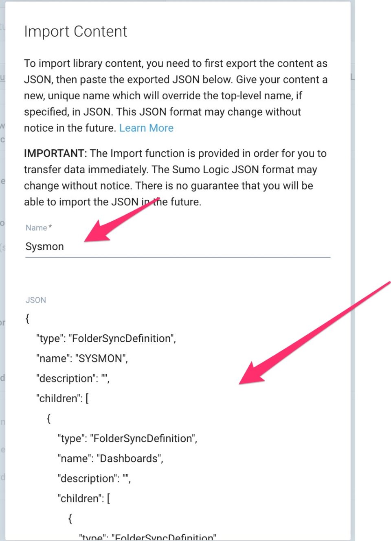
Task: Click the underline beneath the Sysmon name
Action: pyautogui.click(x=177, y=257)
